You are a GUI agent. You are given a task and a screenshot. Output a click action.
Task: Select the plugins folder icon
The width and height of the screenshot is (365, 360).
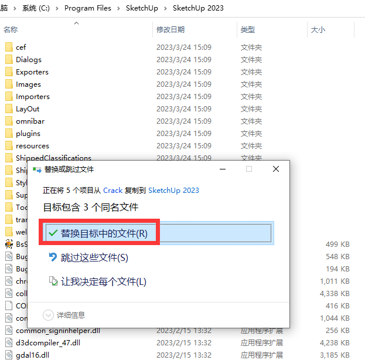coord(9,133)
